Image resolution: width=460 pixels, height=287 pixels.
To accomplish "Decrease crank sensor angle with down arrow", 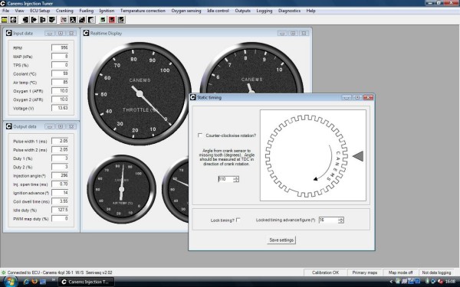I will (x=236, y=181).
